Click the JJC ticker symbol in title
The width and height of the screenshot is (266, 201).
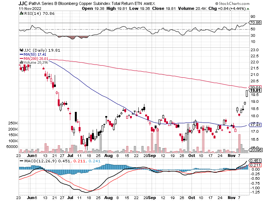23,3
